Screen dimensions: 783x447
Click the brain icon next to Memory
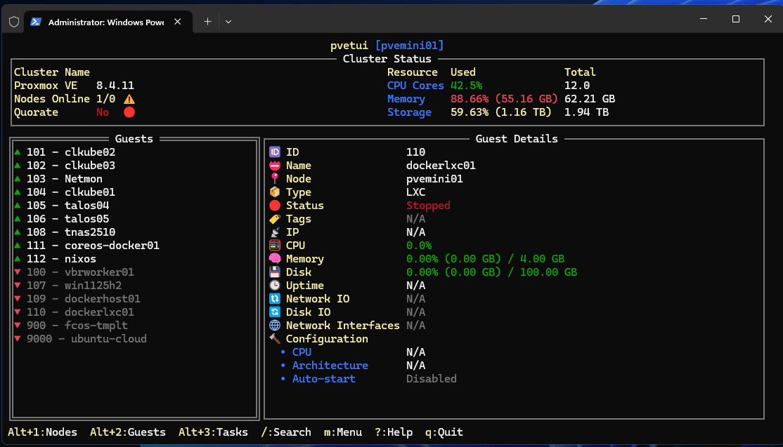pos(275,259)
